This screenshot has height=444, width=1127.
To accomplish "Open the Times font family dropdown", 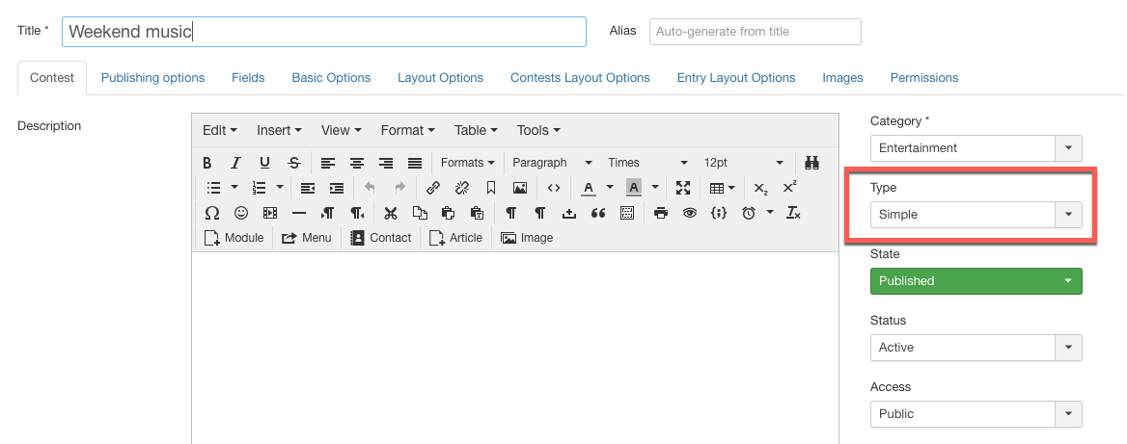I will (x=647, y=163).
